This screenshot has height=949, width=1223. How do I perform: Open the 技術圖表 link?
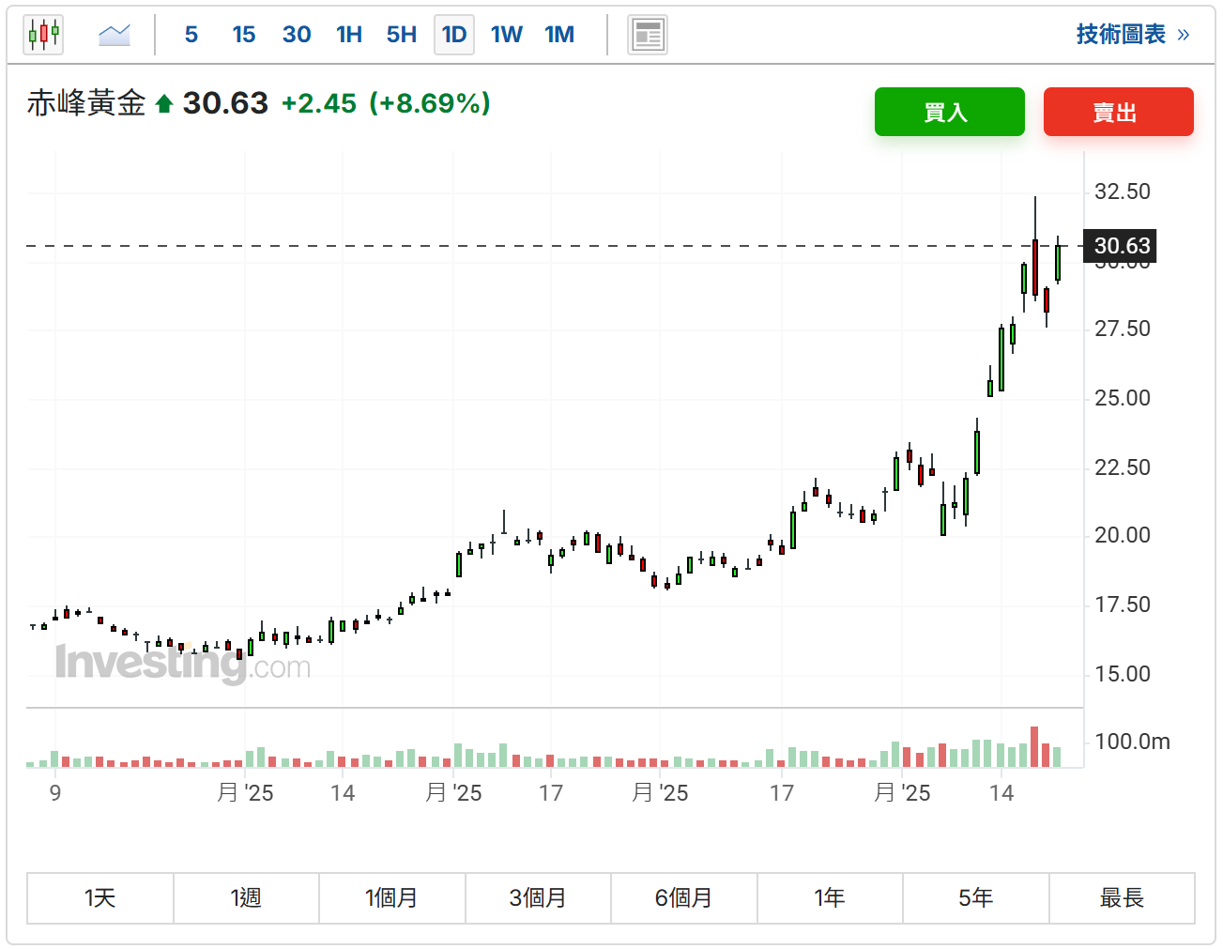(x=1133, y=35)
